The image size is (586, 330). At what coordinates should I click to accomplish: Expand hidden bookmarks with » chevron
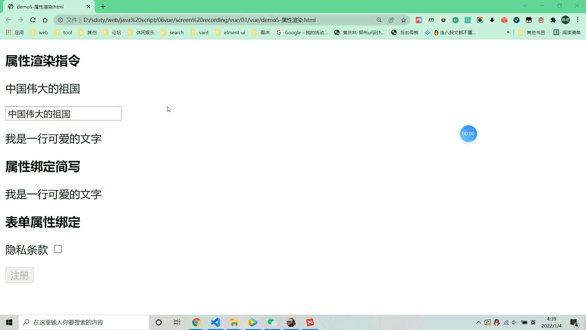click(508, 32)
